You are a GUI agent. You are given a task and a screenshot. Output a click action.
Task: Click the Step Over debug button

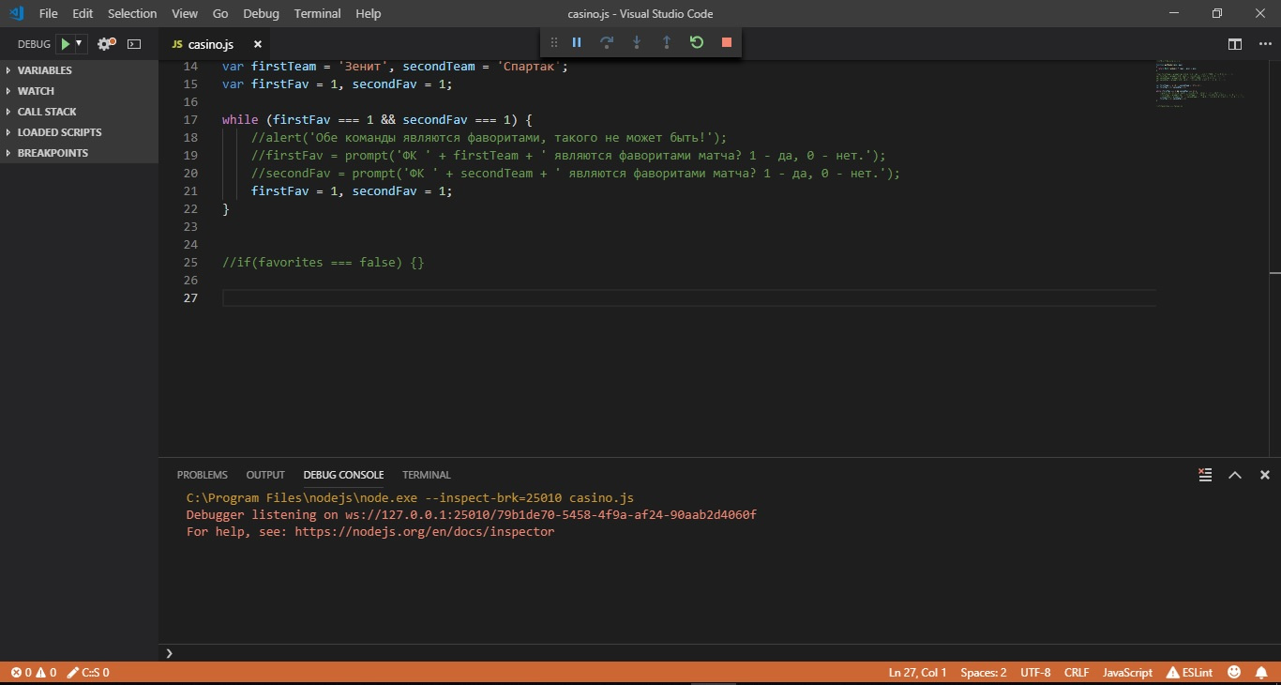607,42
